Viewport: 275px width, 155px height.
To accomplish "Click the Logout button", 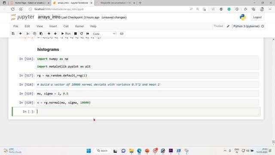I will point(257,17).
